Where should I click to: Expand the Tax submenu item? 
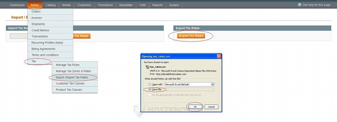tap(50, 61)
